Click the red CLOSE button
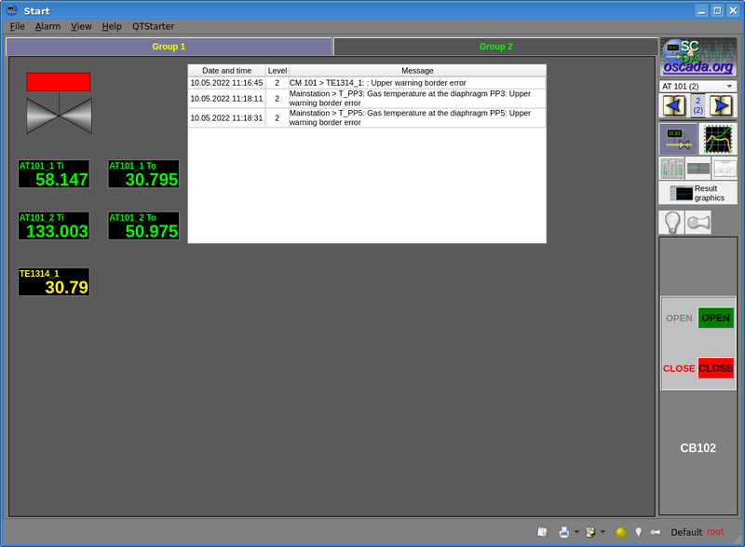Viewport: 745px width, 547px height. point(715,368)
